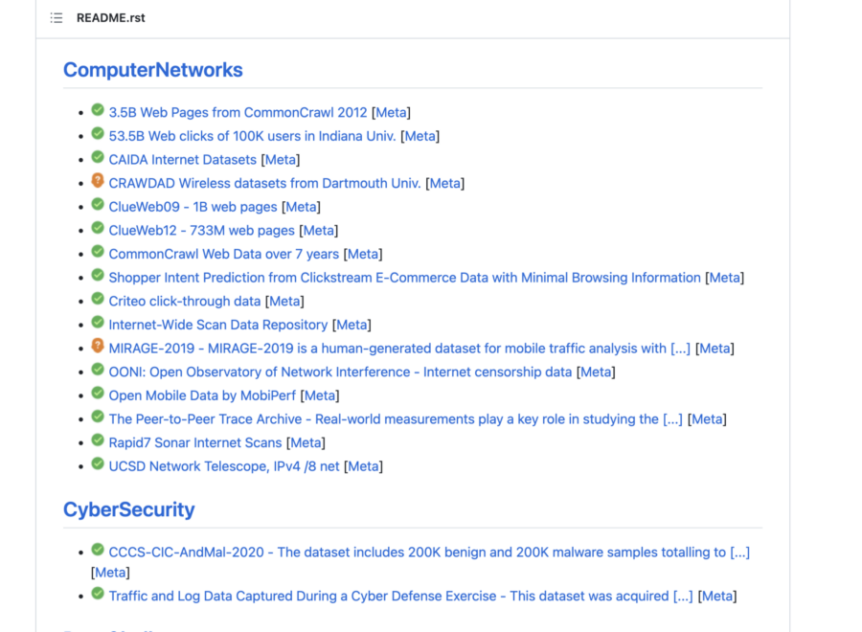Open the table of contents icon beside README.rst
862x632 pixels.
tap(56, 17)
